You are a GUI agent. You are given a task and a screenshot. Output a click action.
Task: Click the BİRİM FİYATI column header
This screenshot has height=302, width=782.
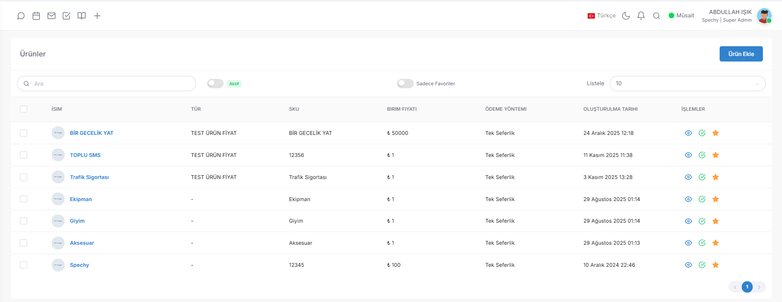(402, 109)
